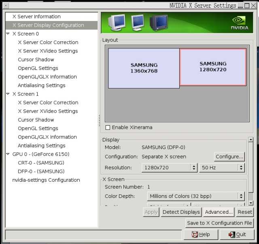Image resolution: width=259 pixels, height=244 pixels.
Task: Enable the Xinerama checkbox
Action: [108, 127]
